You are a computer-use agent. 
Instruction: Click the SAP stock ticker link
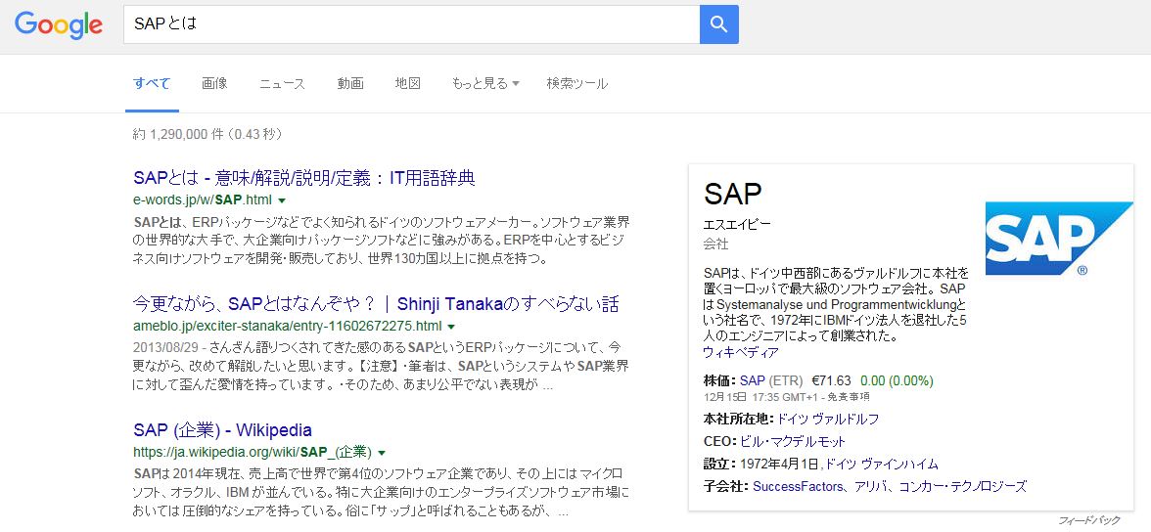[753, 380]
